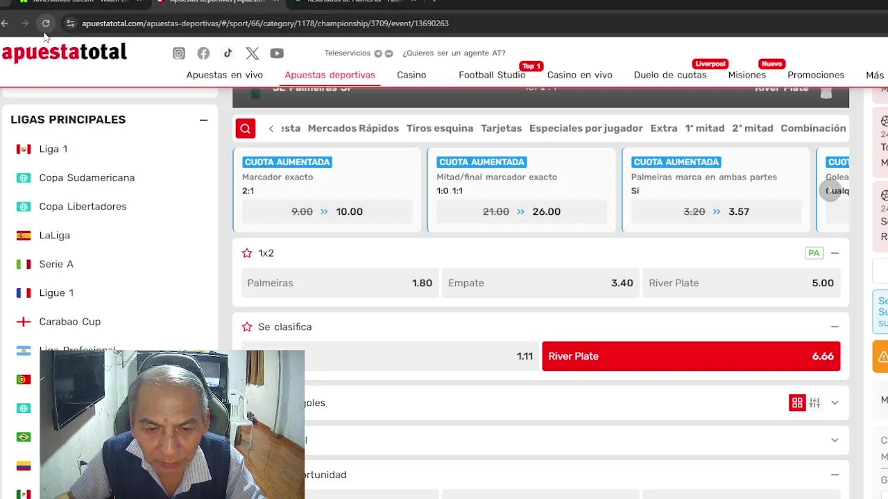Collapse the Ligas Principales section
Image resolution: width=888 pixels, height=499 pixels.
pos(203,120)
